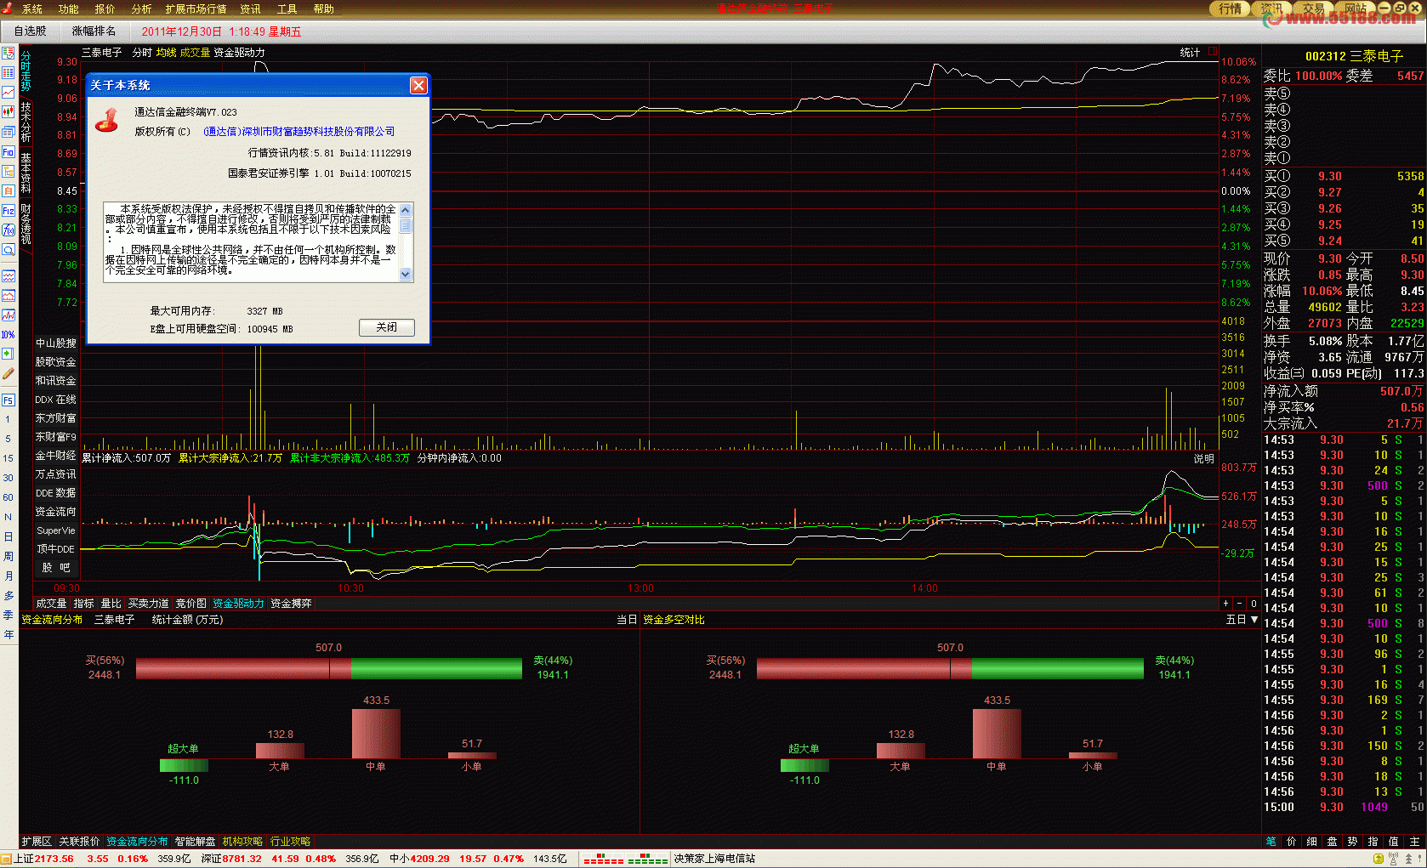Select the 笔 tab under tick list
This screenshot has height=868, width=1427.
pyautogui.click(x=1271, y=842)
